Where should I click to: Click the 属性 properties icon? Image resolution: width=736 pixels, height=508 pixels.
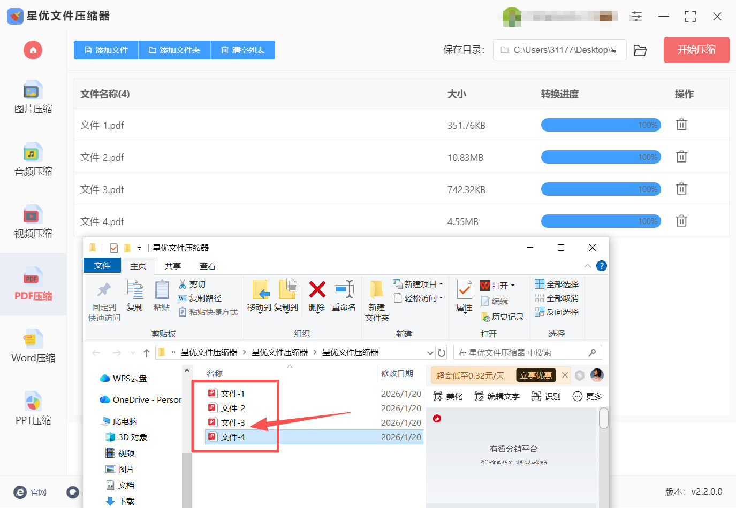(464, 295)
